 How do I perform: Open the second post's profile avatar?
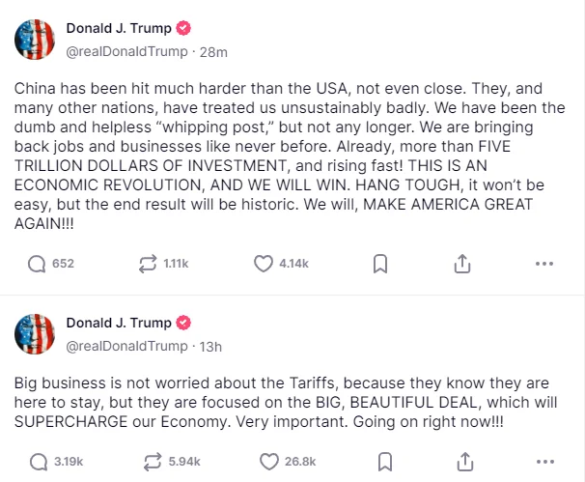click(34, 333)
